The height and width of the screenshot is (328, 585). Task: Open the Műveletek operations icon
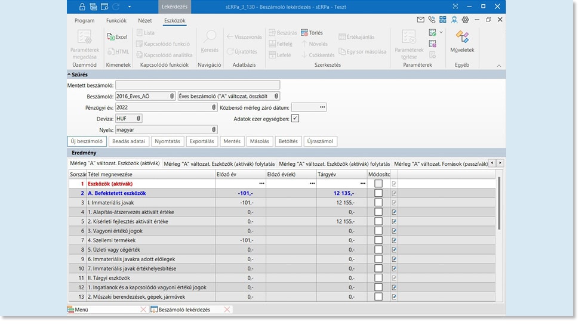click(x=461, y=37)
